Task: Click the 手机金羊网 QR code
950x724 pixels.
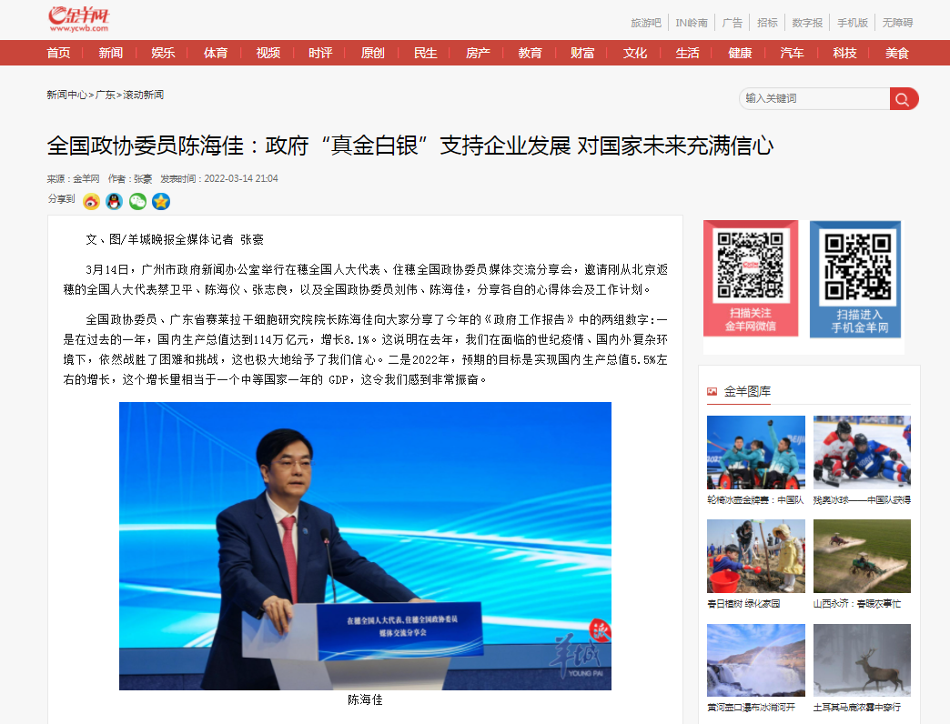Action: [854, 266]
